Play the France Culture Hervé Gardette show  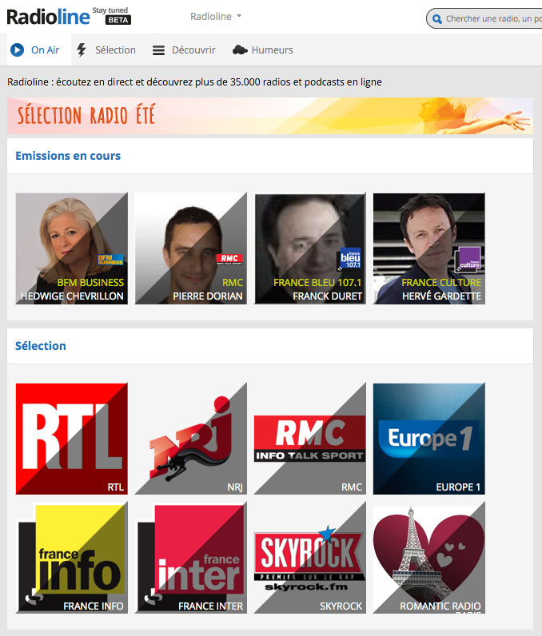tap(428, 248)
